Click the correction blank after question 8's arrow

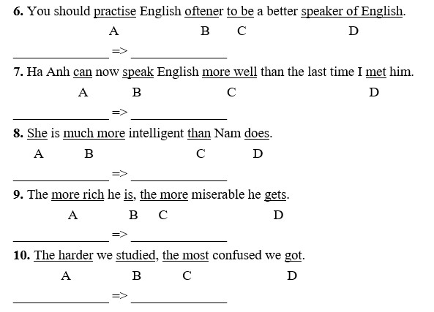[x=179, y=180]
